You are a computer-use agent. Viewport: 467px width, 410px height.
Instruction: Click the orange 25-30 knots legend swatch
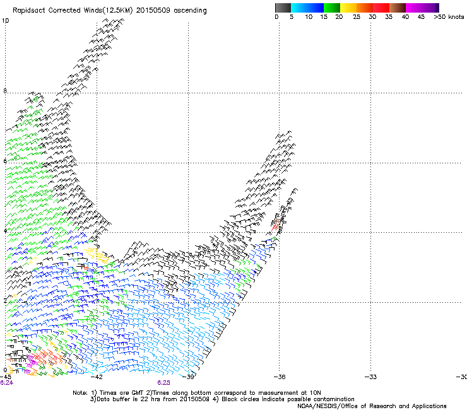point(365,8)
